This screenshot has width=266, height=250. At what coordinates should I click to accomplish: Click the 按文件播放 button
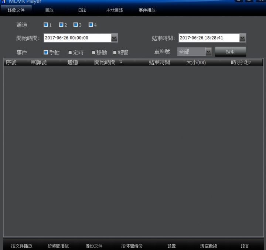click(x=22, y=246)
